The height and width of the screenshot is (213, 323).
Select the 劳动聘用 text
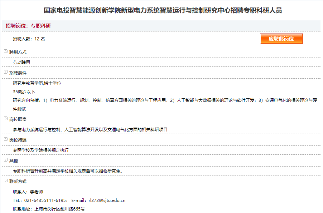[x=21, y=63]
